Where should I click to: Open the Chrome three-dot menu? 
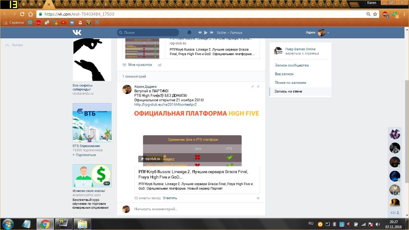click(404, 14)
